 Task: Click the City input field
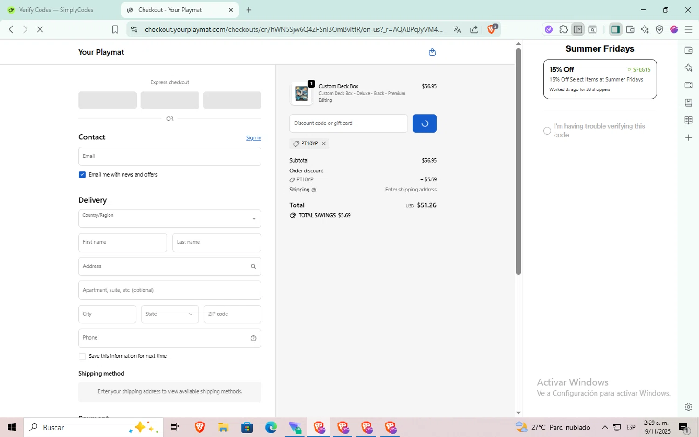(x=107, y=314)
